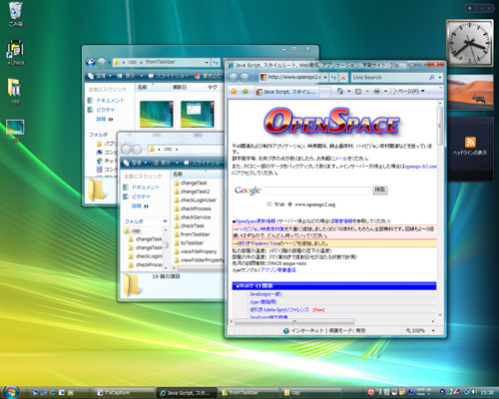Screen dimensions: 499x399
Task: Click the Organize icon in cap window toolbar
Action: point(127,163)
